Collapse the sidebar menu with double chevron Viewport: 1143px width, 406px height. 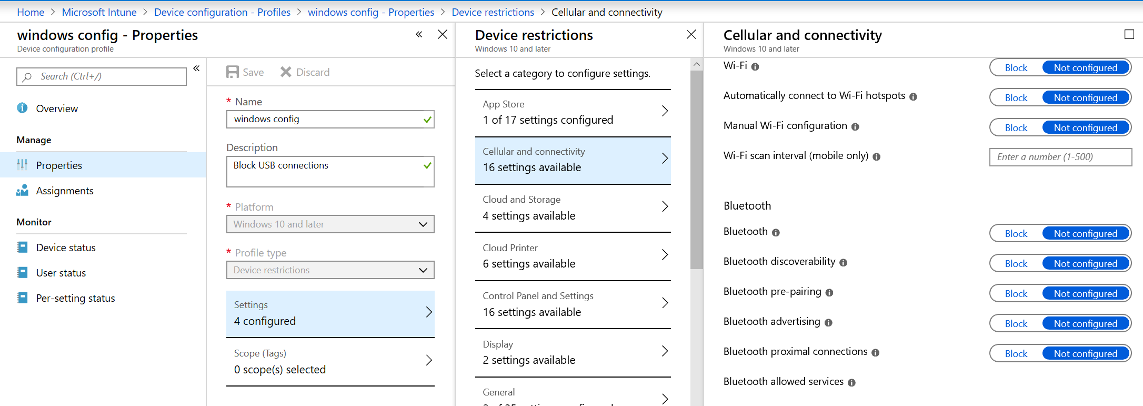(x=196, y=68)
